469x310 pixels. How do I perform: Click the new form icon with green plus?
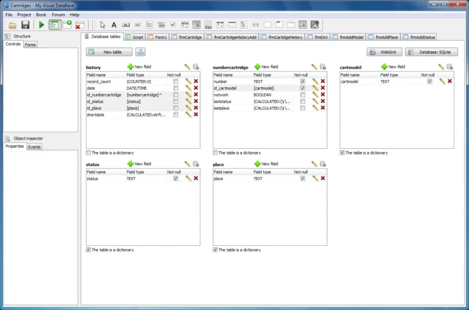click(67, 25)
